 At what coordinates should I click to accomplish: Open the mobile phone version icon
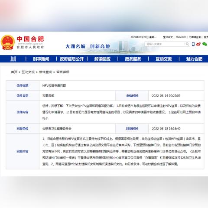193,44
